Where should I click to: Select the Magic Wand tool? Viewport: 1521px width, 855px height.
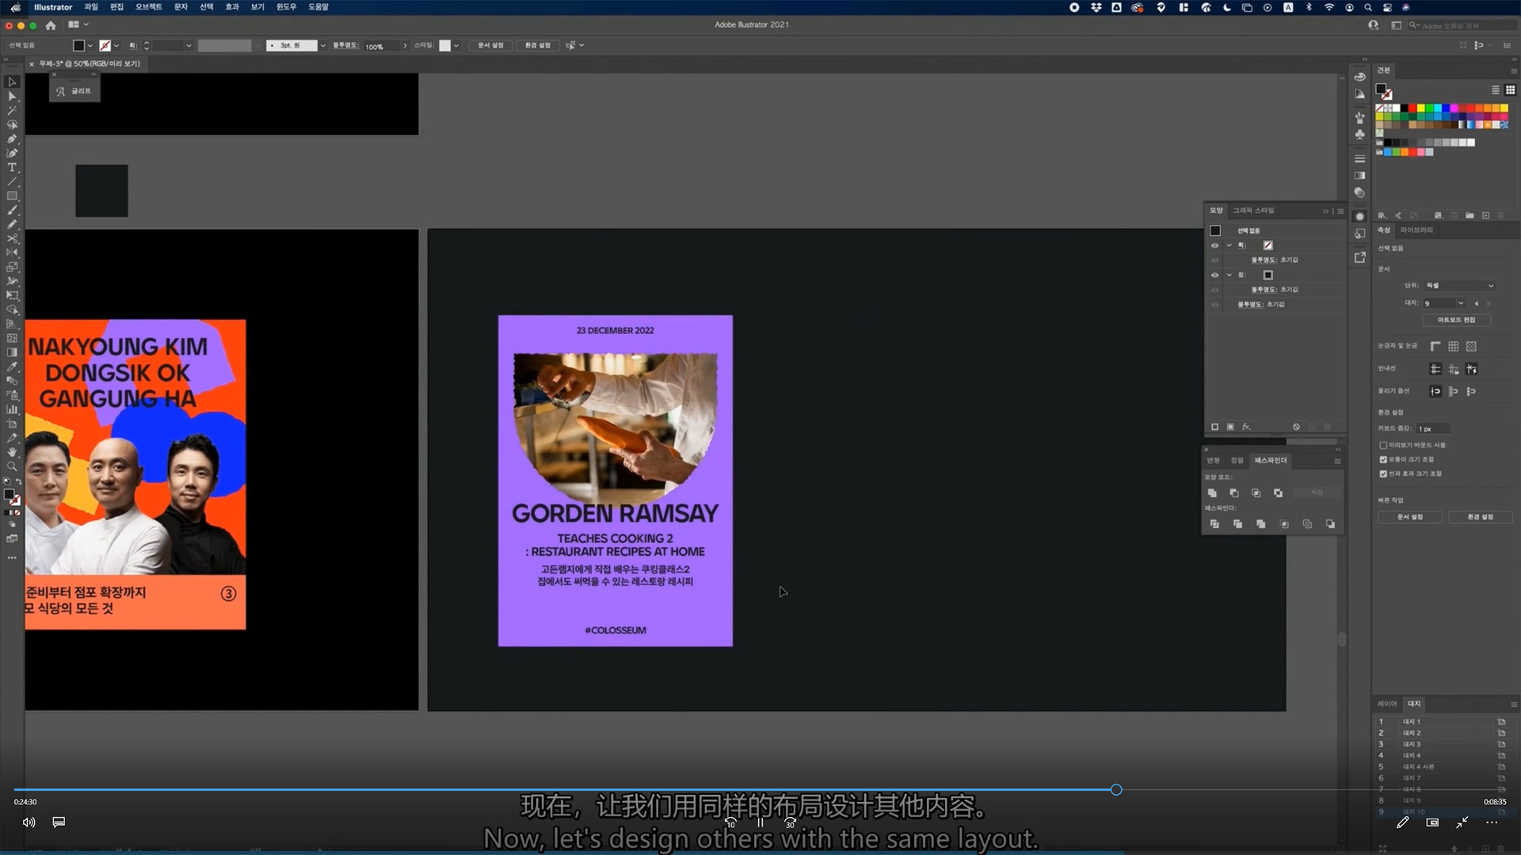pyautogui.click(x=12, y=110)
